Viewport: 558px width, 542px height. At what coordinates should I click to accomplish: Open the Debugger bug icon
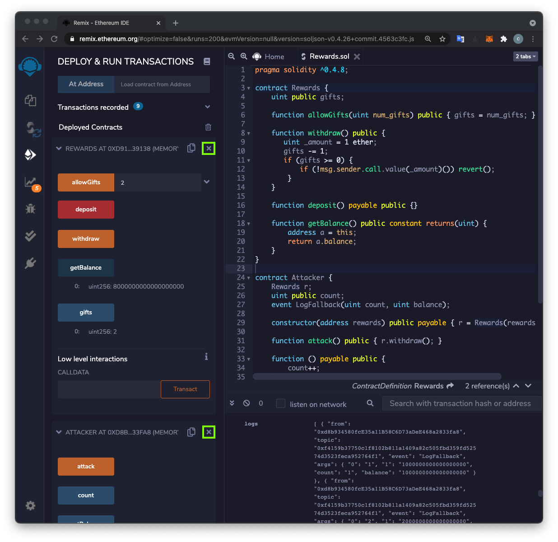[30, 209]
